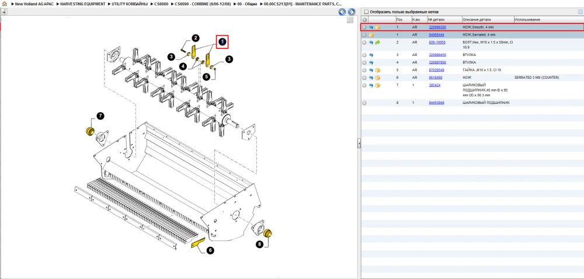The width and height of the screenshot is (584, 279).
Task: Open part number link 84453848
Action: point(436,103)
